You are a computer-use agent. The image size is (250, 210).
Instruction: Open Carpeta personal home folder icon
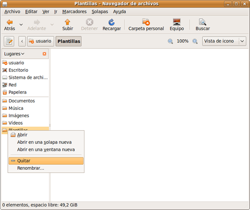point(146,22)
